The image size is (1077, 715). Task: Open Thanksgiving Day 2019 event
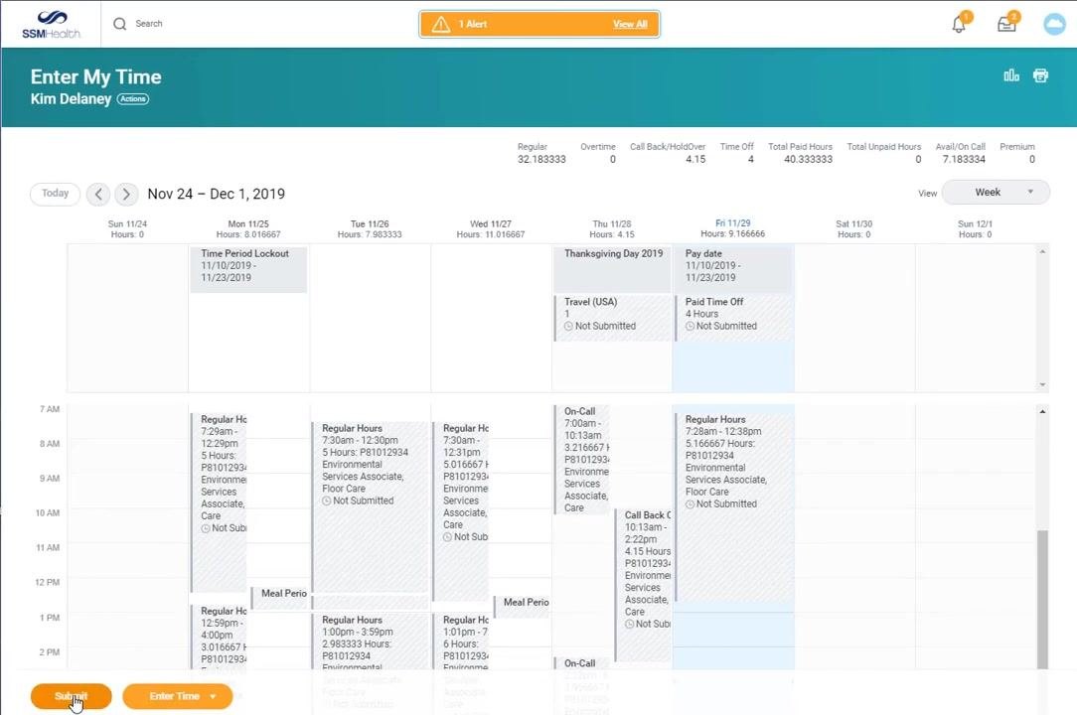coord(613,268)
